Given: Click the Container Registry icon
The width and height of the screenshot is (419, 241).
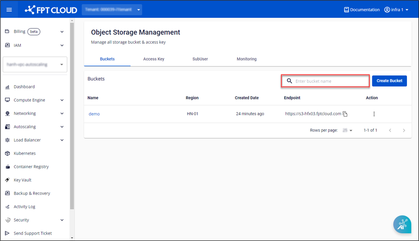Looking at the screenshot, I should tap(8, 166).
